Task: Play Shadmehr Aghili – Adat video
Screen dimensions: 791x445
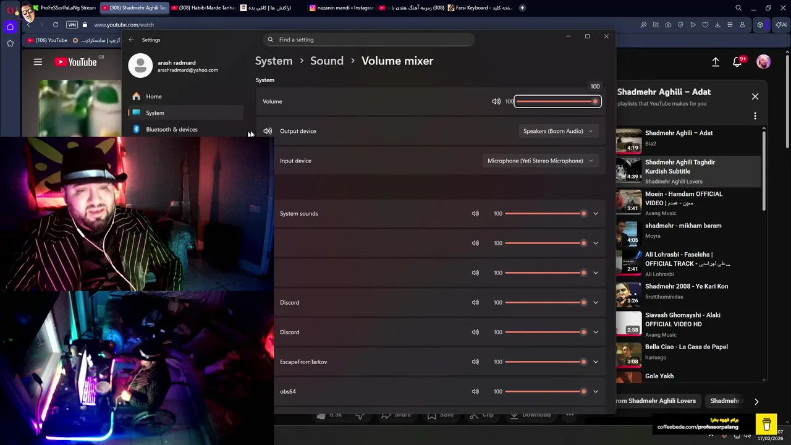Action: pos(688,140)
